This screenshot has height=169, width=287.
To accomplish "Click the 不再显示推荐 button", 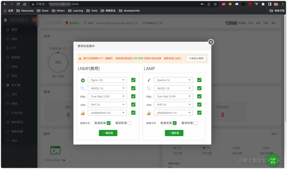I will [196, 58].
